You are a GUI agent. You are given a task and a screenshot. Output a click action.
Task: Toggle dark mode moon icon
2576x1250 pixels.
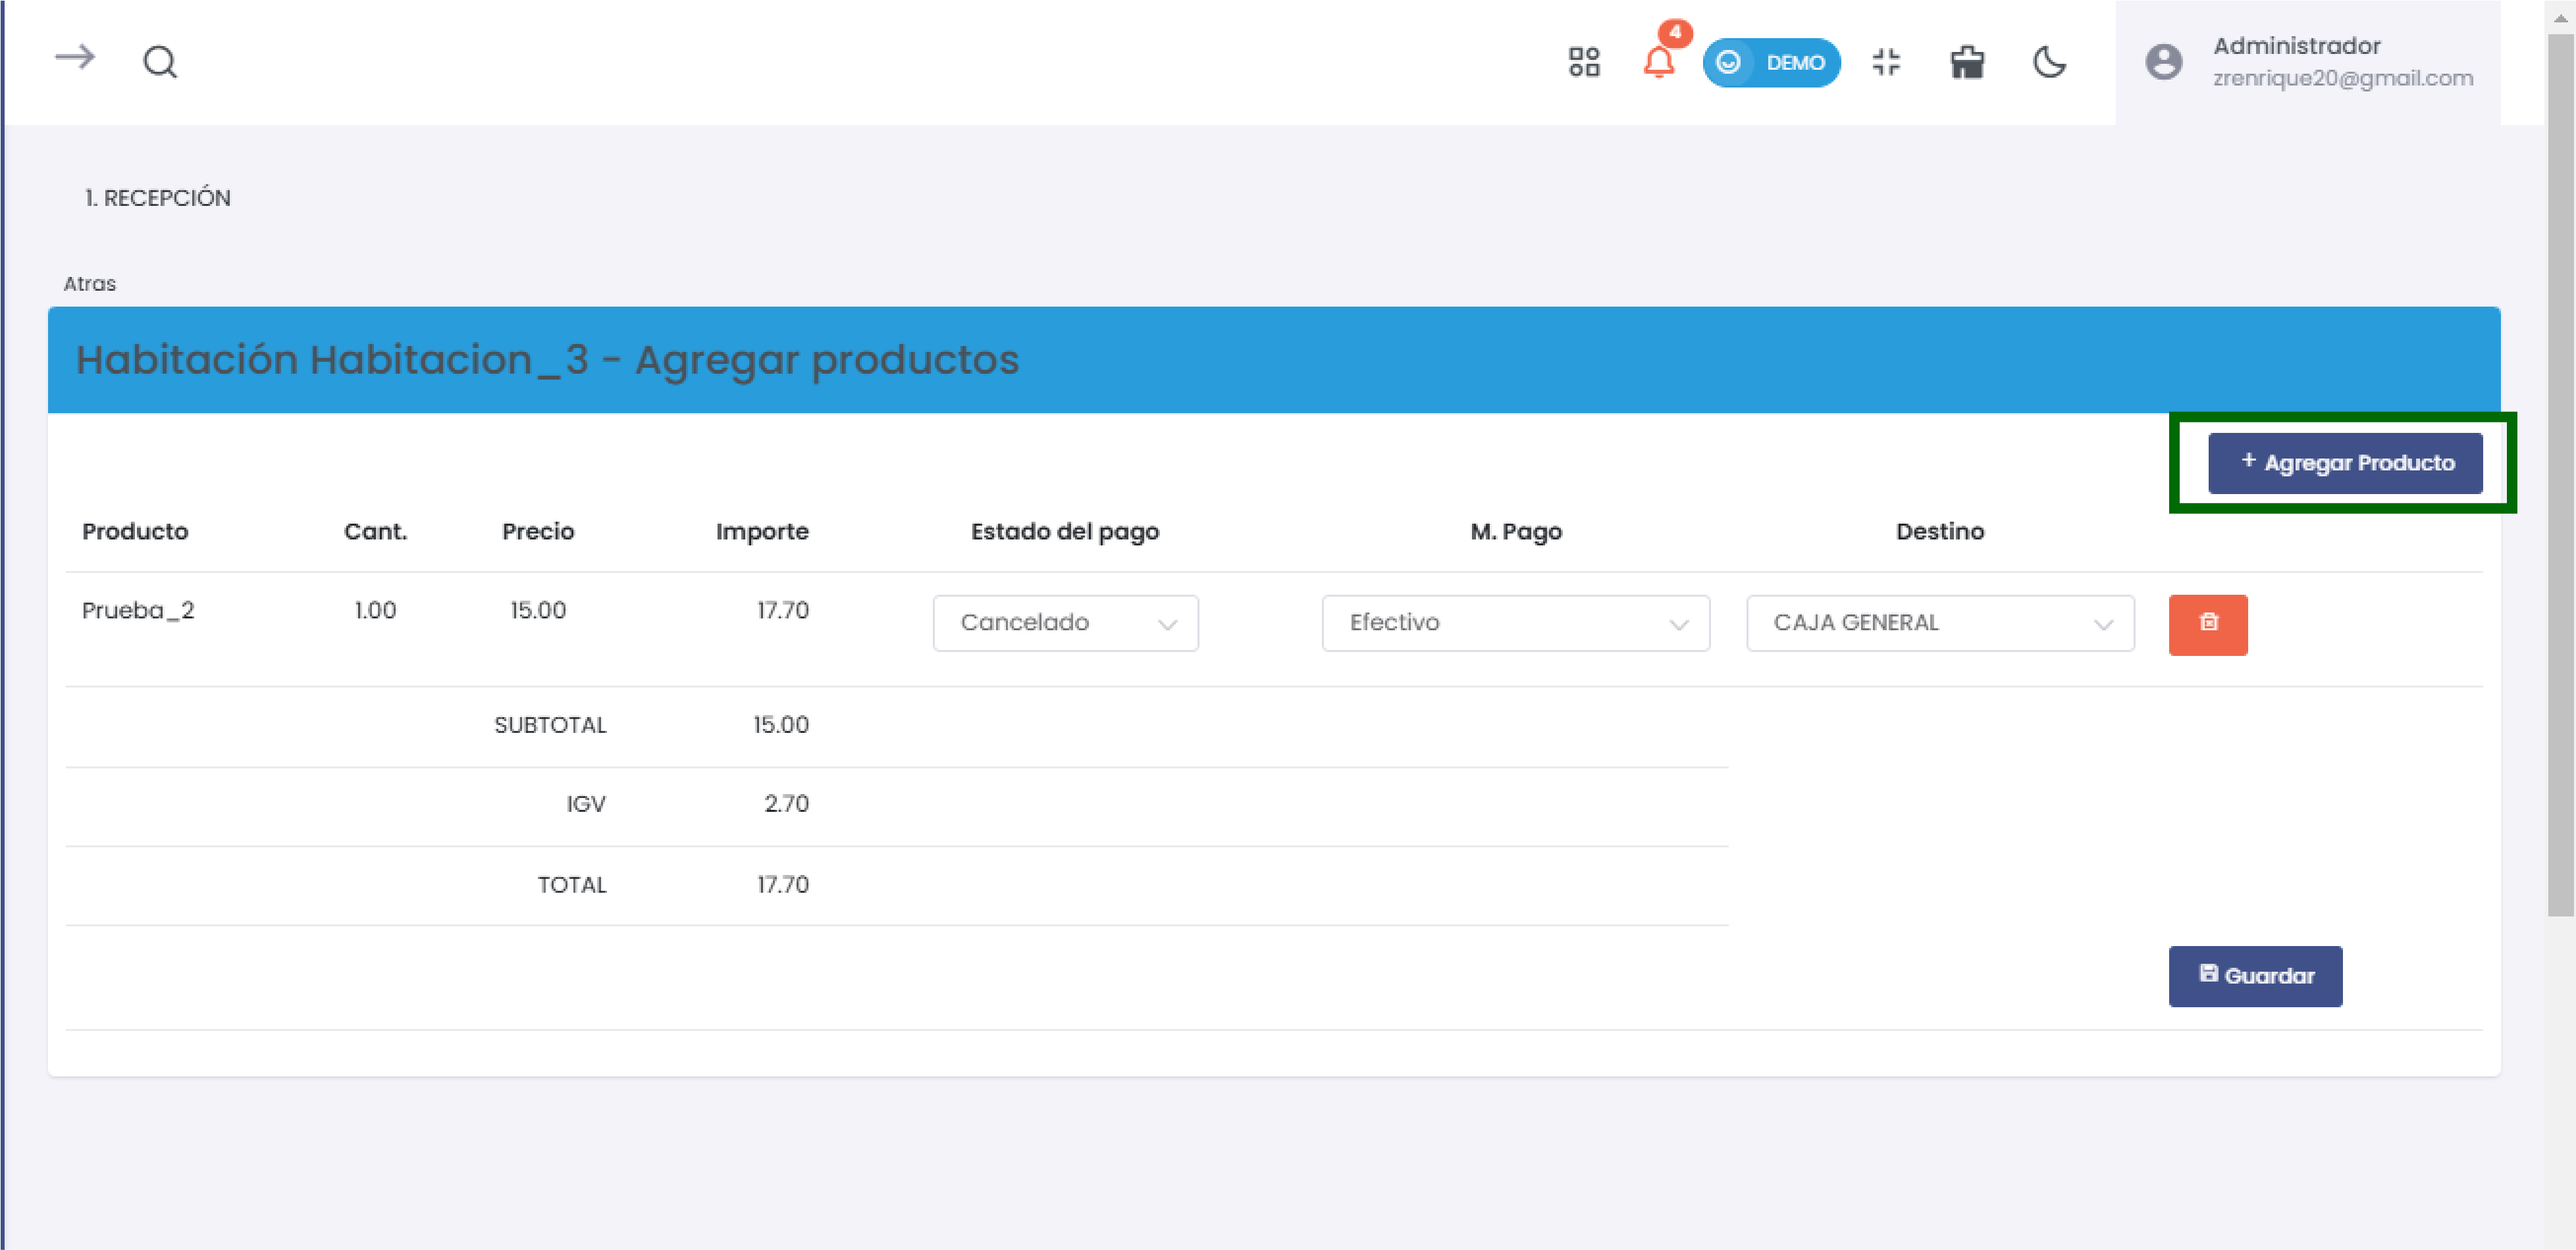[2049, 62]
